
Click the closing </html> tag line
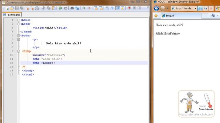coord(28,74)
